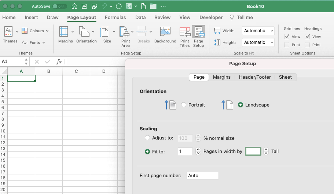Click the paper Size icon
The image size is (334, 194).
(x=104, y=31)
